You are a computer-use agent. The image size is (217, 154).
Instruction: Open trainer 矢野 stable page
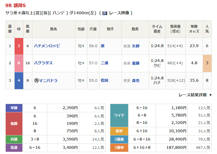[136, 46]
